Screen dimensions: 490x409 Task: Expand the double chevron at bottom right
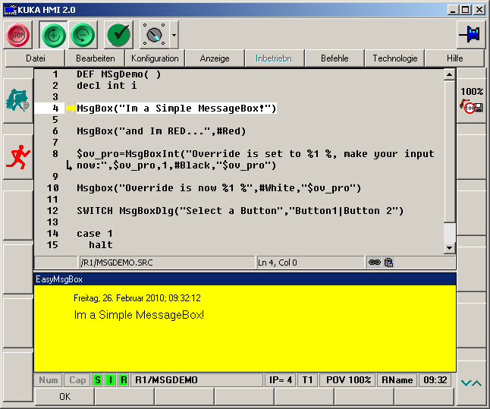click(471, 383)
